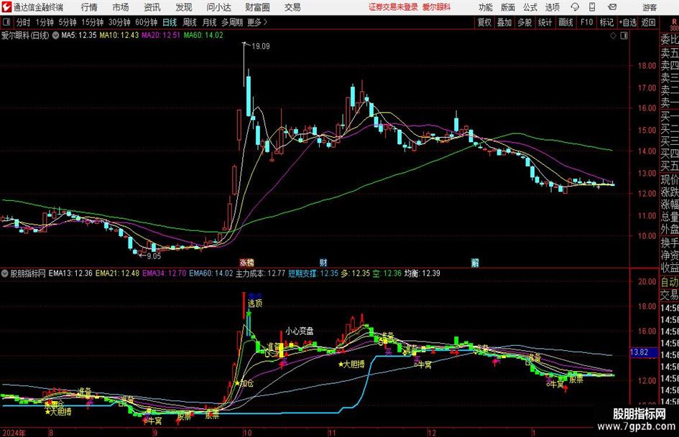Screen dimensions: 679x437
Task: Click the F10 company info button
Action: coord(587,22)
